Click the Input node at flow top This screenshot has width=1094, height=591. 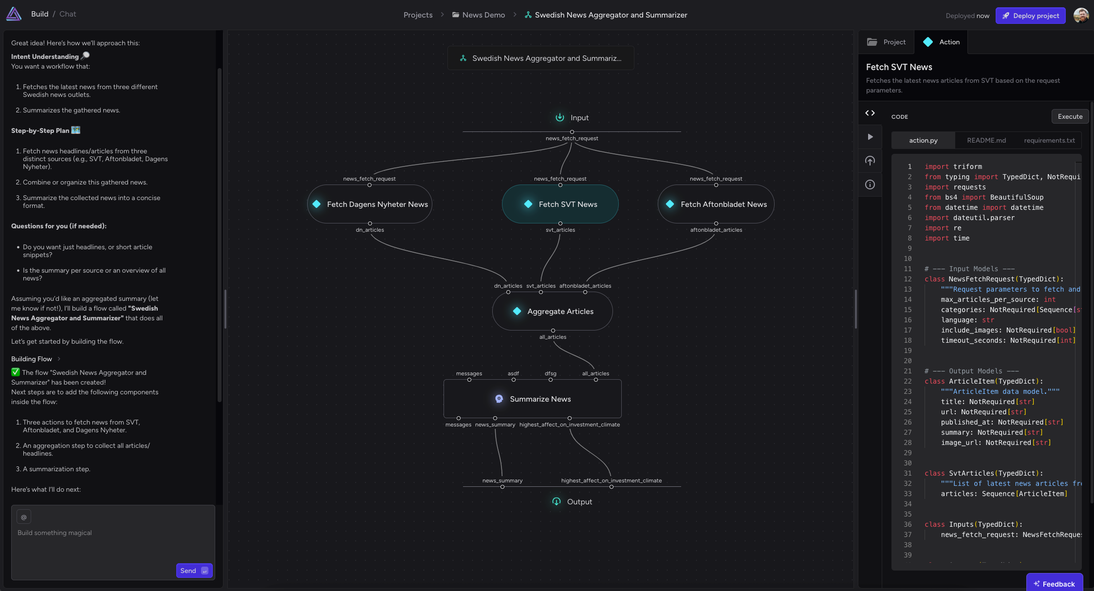tap(572, 118)
